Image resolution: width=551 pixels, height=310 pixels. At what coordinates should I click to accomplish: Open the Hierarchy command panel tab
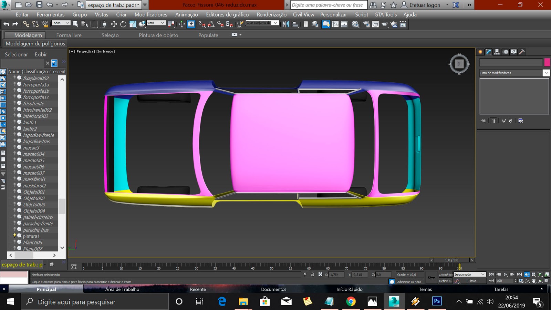click(x=497, y=52)
